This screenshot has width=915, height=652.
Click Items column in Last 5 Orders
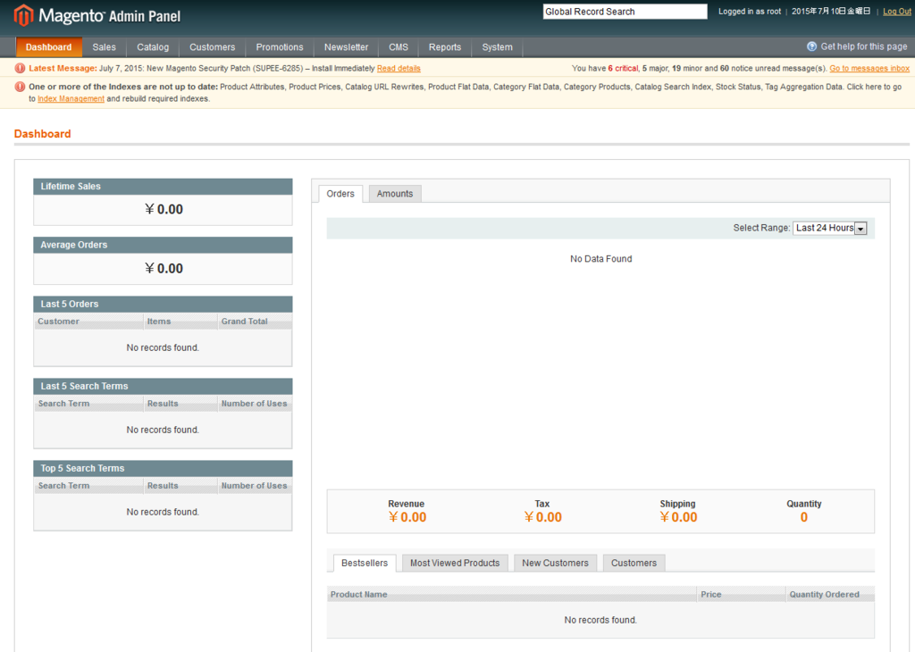point(180,322)
